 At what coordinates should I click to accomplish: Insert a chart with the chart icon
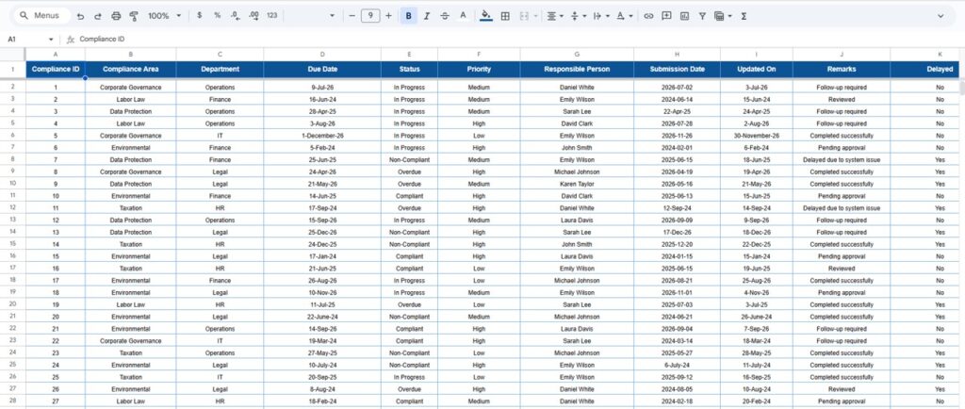click(684, 16)
